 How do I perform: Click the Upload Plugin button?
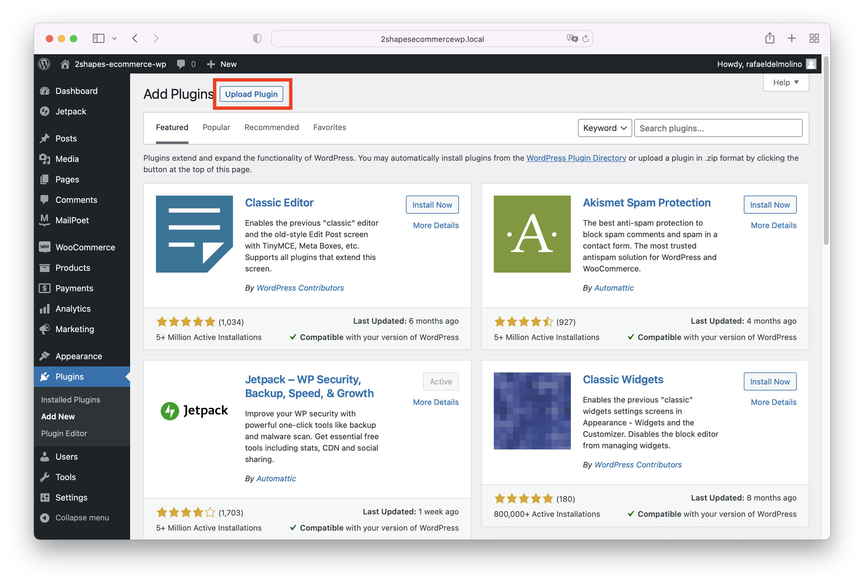tap(251, 94)
